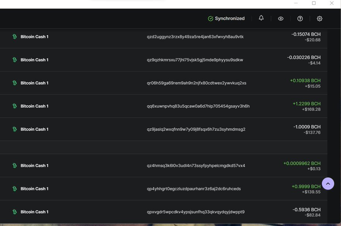The image size is (341, 226).
Task: Click the -$20.68 fiat value
Action: [313, 40]
